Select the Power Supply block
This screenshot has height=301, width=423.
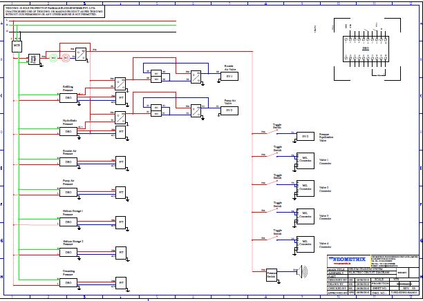pyautogui.click(x=32, y=59)
